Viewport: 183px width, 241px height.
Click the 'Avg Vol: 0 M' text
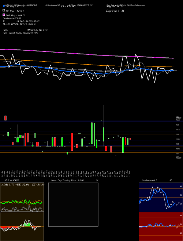(x=115, y=7)
